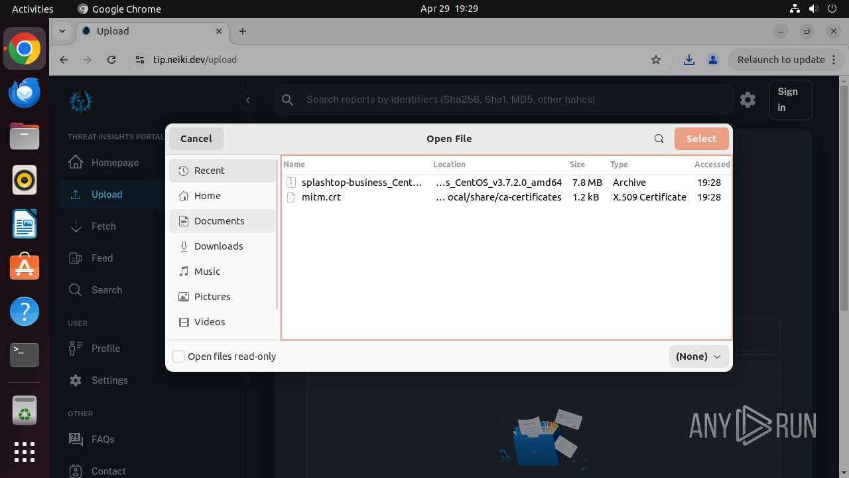
Task: Select the splashtop-business_Cent... archive file
Action: (507, 183)
